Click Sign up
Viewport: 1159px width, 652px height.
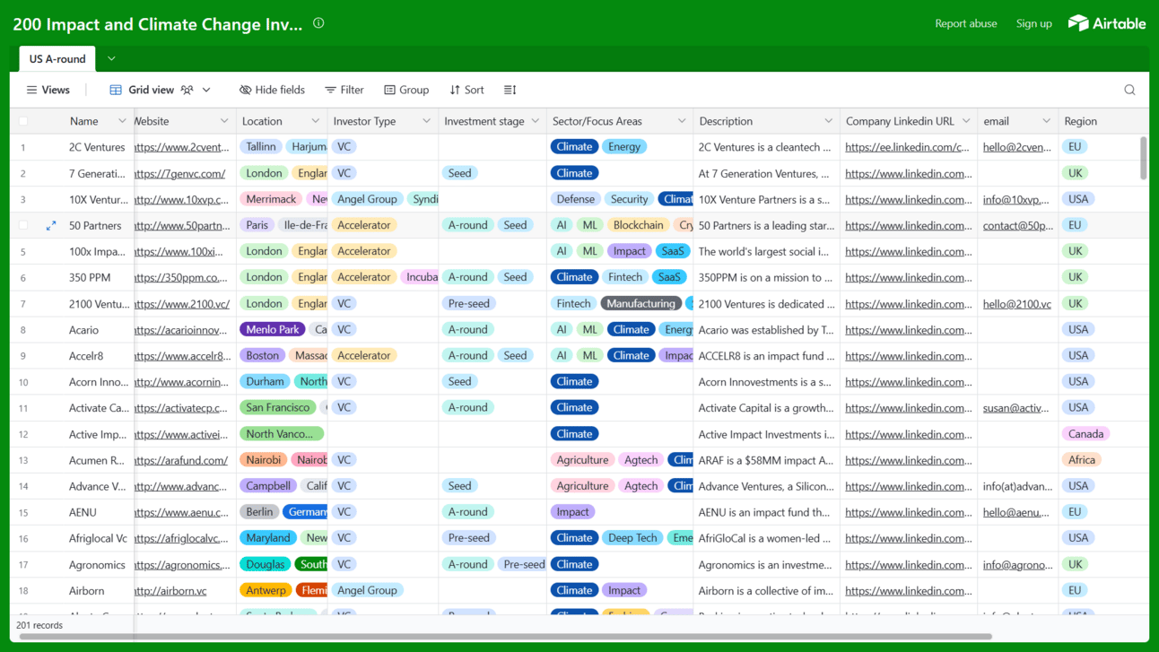pyautogui.click(x=1033, y=23)
